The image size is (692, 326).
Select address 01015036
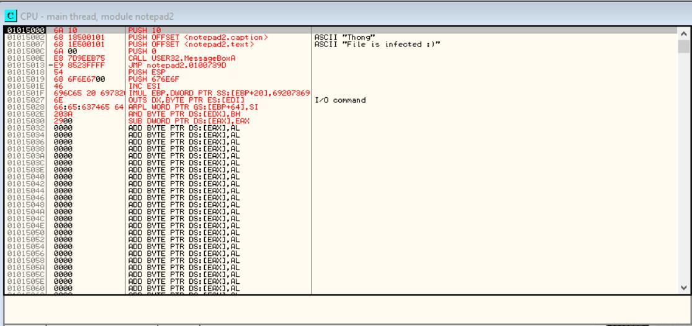(x=25, y=143)
